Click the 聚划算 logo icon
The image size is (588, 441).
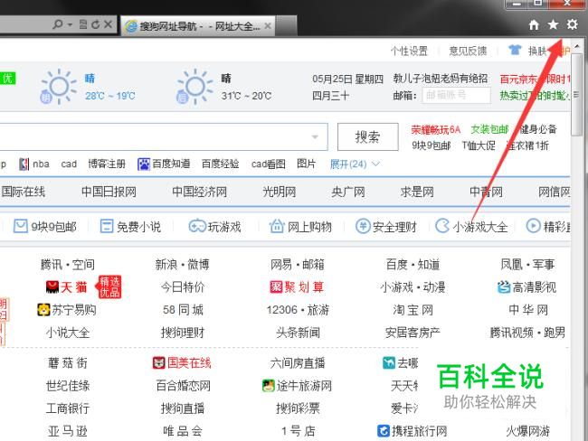tap(276, 287)
